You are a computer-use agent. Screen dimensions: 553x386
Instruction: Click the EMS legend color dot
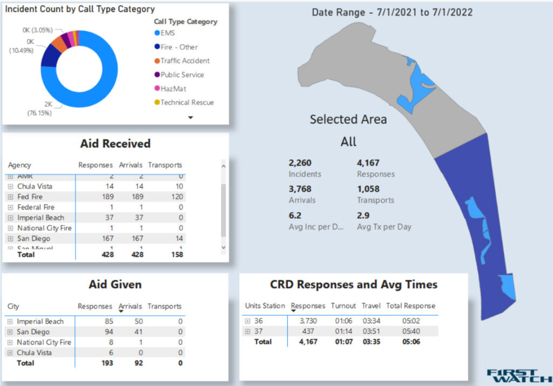point(157,33)
